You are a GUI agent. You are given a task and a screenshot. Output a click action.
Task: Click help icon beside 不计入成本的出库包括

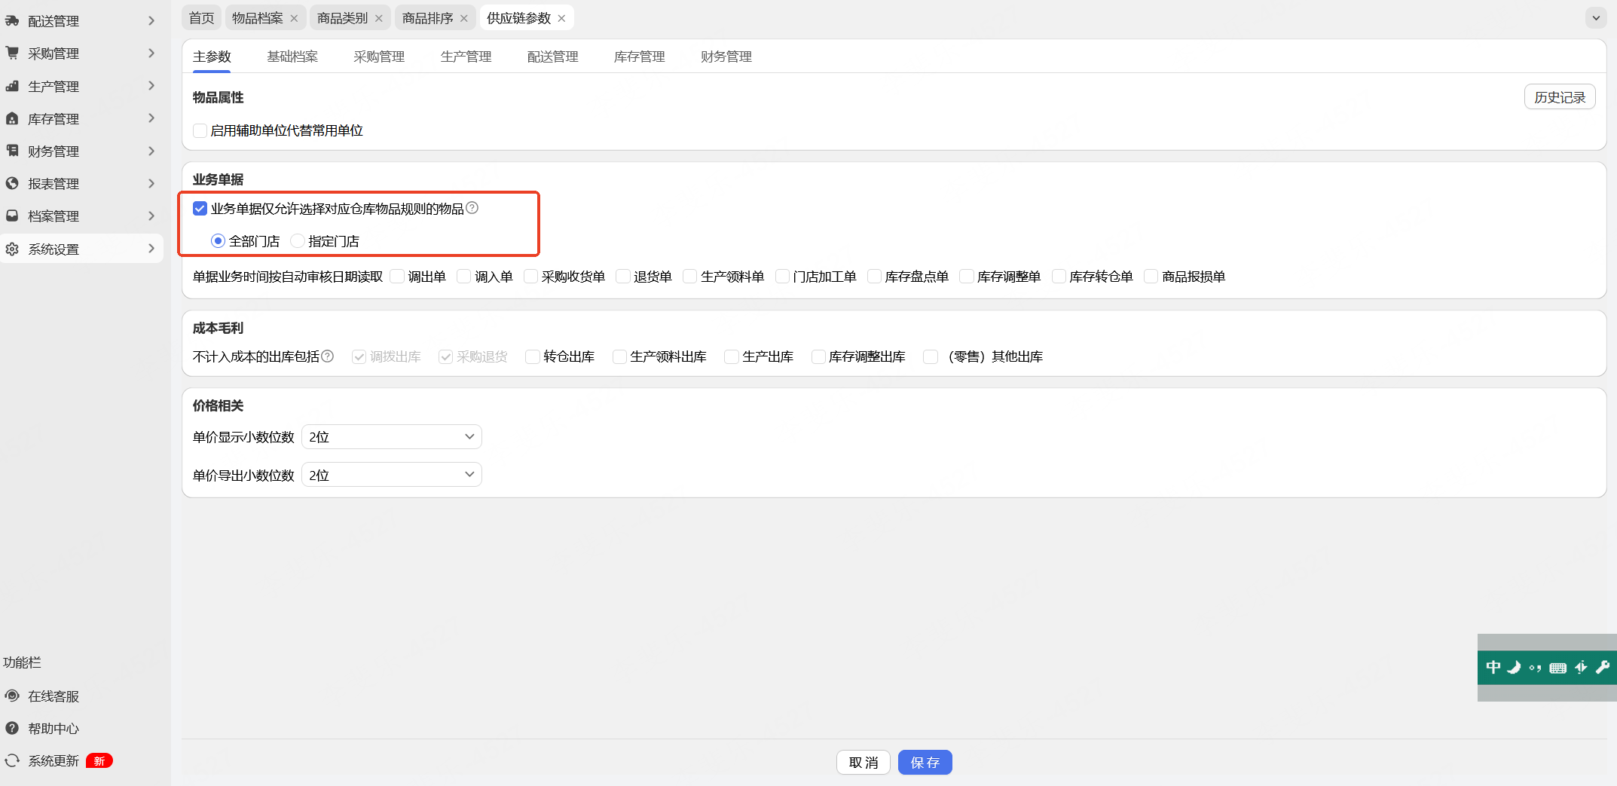pyautogui.click(x=328, y=356)
